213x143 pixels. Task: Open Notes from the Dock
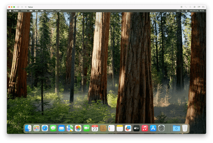tap(120, 128)
